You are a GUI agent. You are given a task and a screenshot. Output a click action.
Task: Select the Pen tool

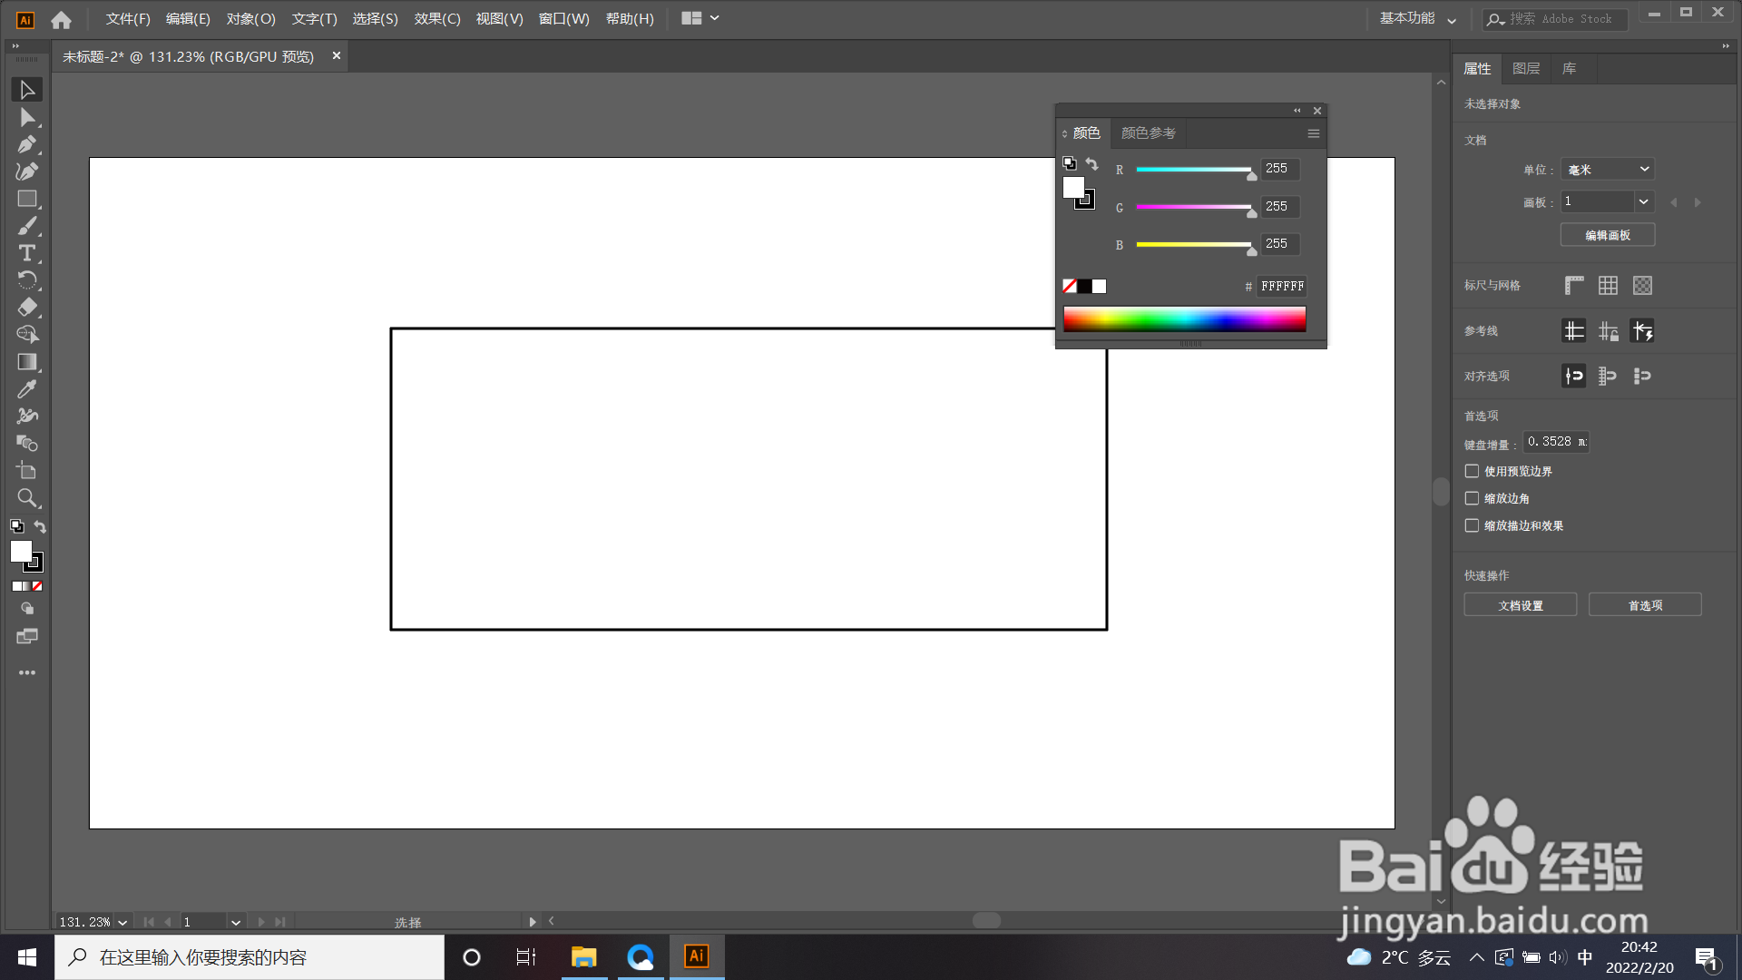pos(26,144)
